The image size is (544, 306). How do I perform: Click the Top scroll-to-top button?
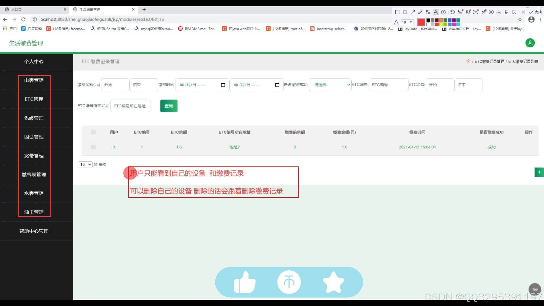click(535, 289)
